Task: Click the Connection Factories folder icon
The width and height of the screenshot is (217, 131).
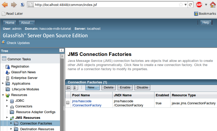Action: click(16, 123)
